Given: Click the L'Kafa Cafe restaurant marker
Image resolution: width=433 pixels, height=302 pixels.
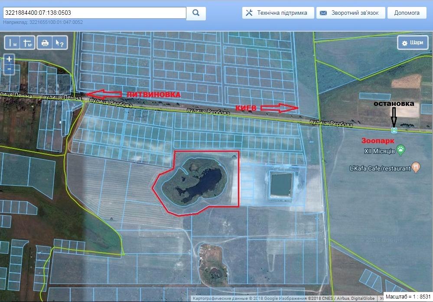Looking at the screenshot, I should tap(417, 167).
